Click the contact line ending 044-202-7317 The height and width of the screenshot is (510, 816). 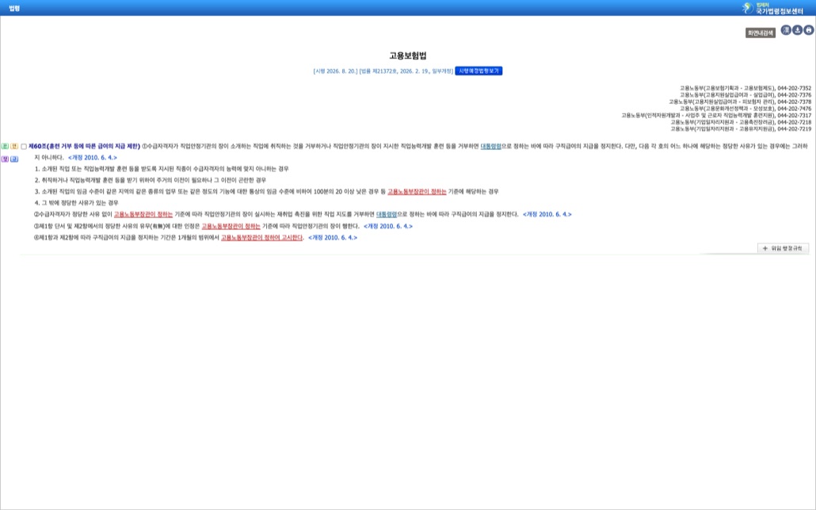click(716, 116)
